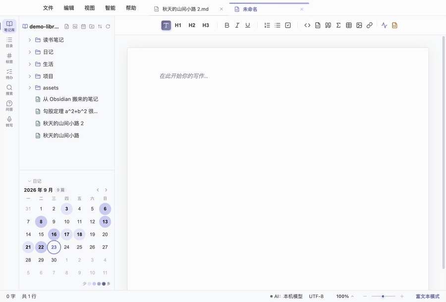Open the 待办 todo panel
Image resolution: width=446 pixels, height=302 pixels.
click(9, 74)
